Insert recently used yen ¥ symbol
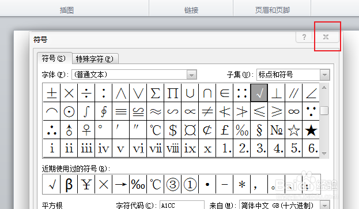The width and height of the screenshot is (359, 209). point(86,184)
